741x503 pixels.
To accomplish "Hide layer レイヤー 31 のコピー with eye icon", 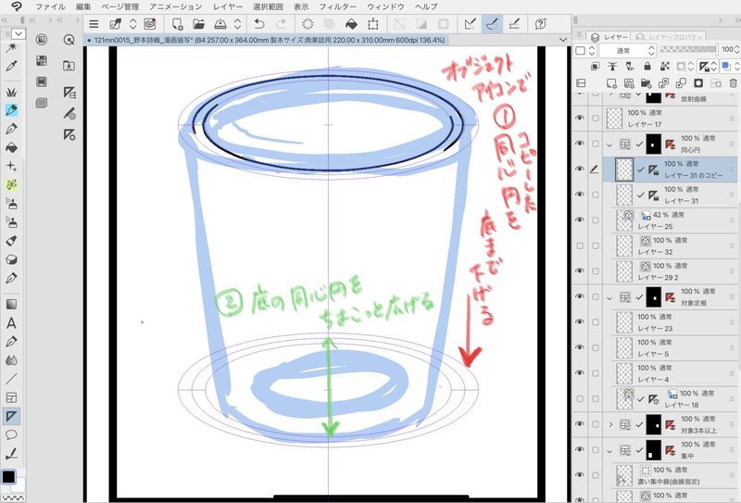I will [x=580, y=169].
